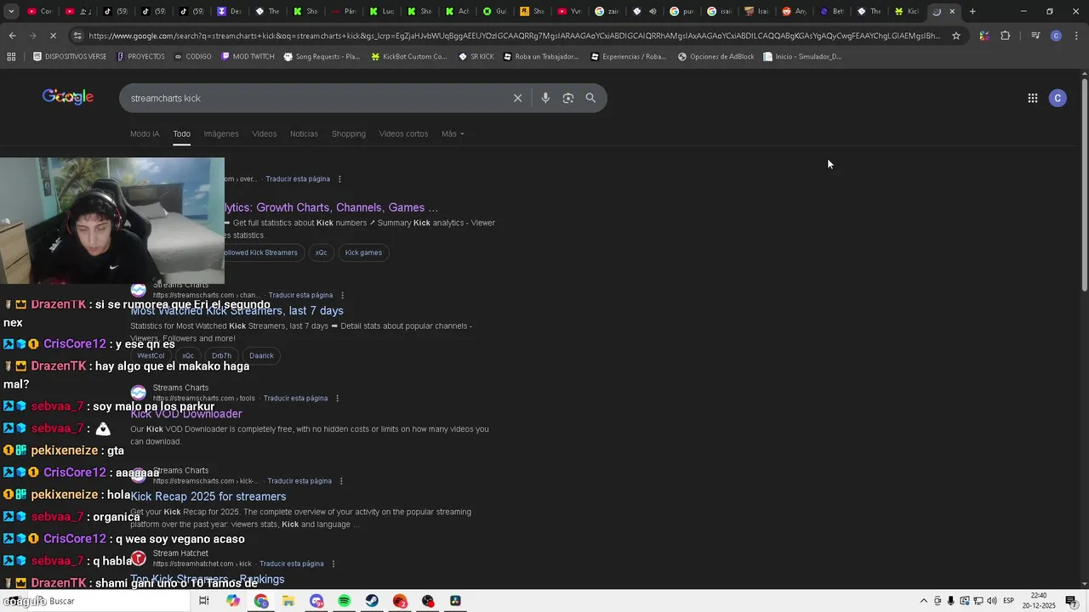This screenshot has width=1089, height=612.
Task: Open the tab search dropdown arrow
Action: click(11, 12)
